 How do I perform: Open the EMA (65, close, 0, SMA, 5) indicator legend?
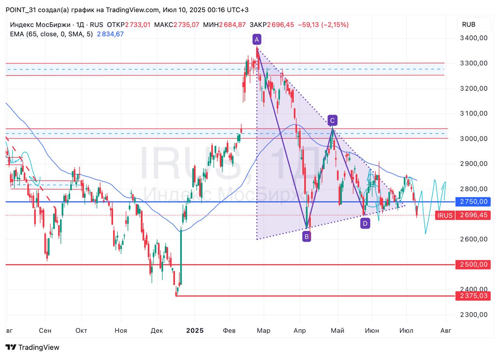51,34
